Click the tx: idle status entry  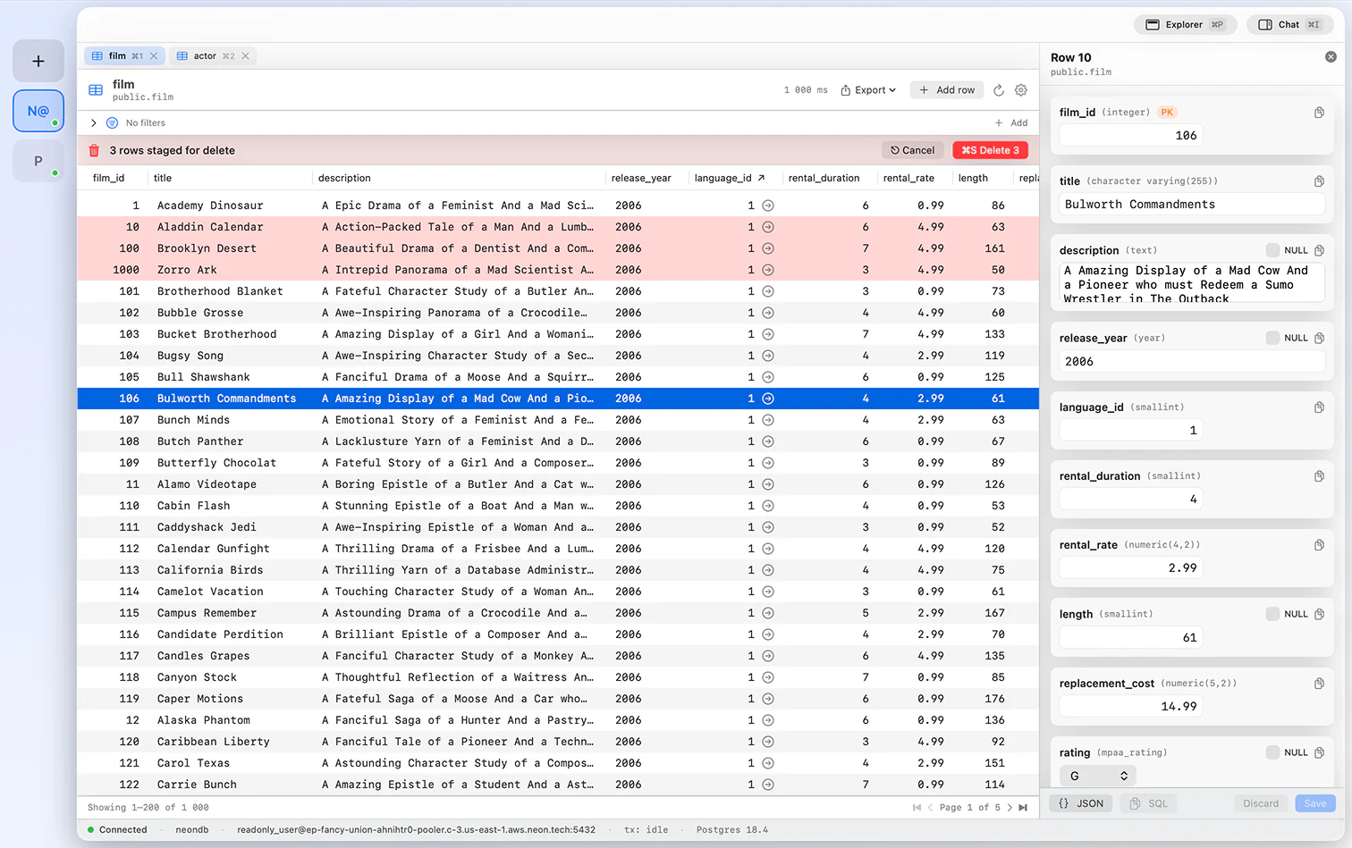click(646, 829)
